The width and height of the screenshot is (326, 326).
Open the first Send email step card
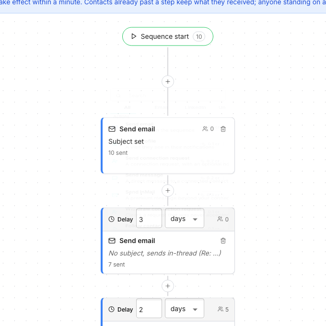(168, 146)
